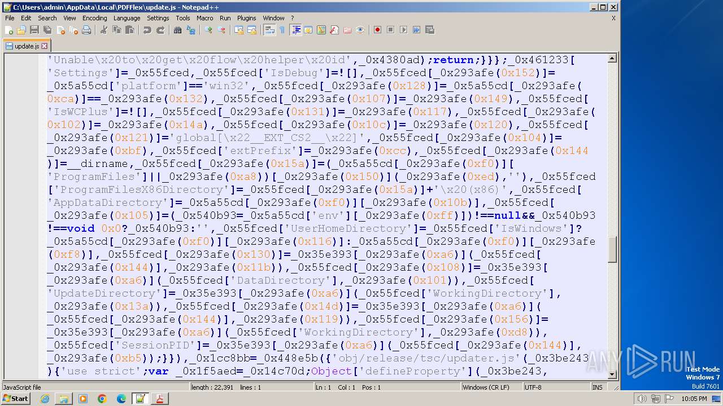Cut selection with the scissors icon
This screenshot has width=723, height=406.
(103, 30)
